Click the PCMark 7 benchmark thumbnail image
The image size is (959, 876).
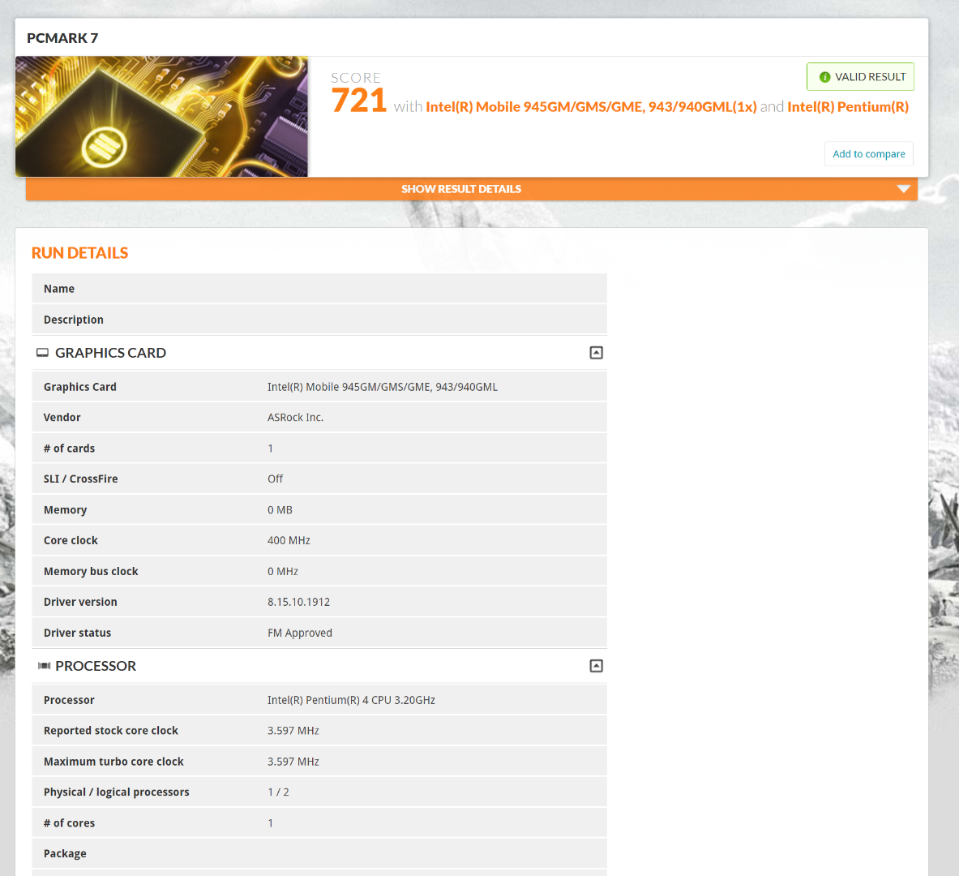pos(161,117)
